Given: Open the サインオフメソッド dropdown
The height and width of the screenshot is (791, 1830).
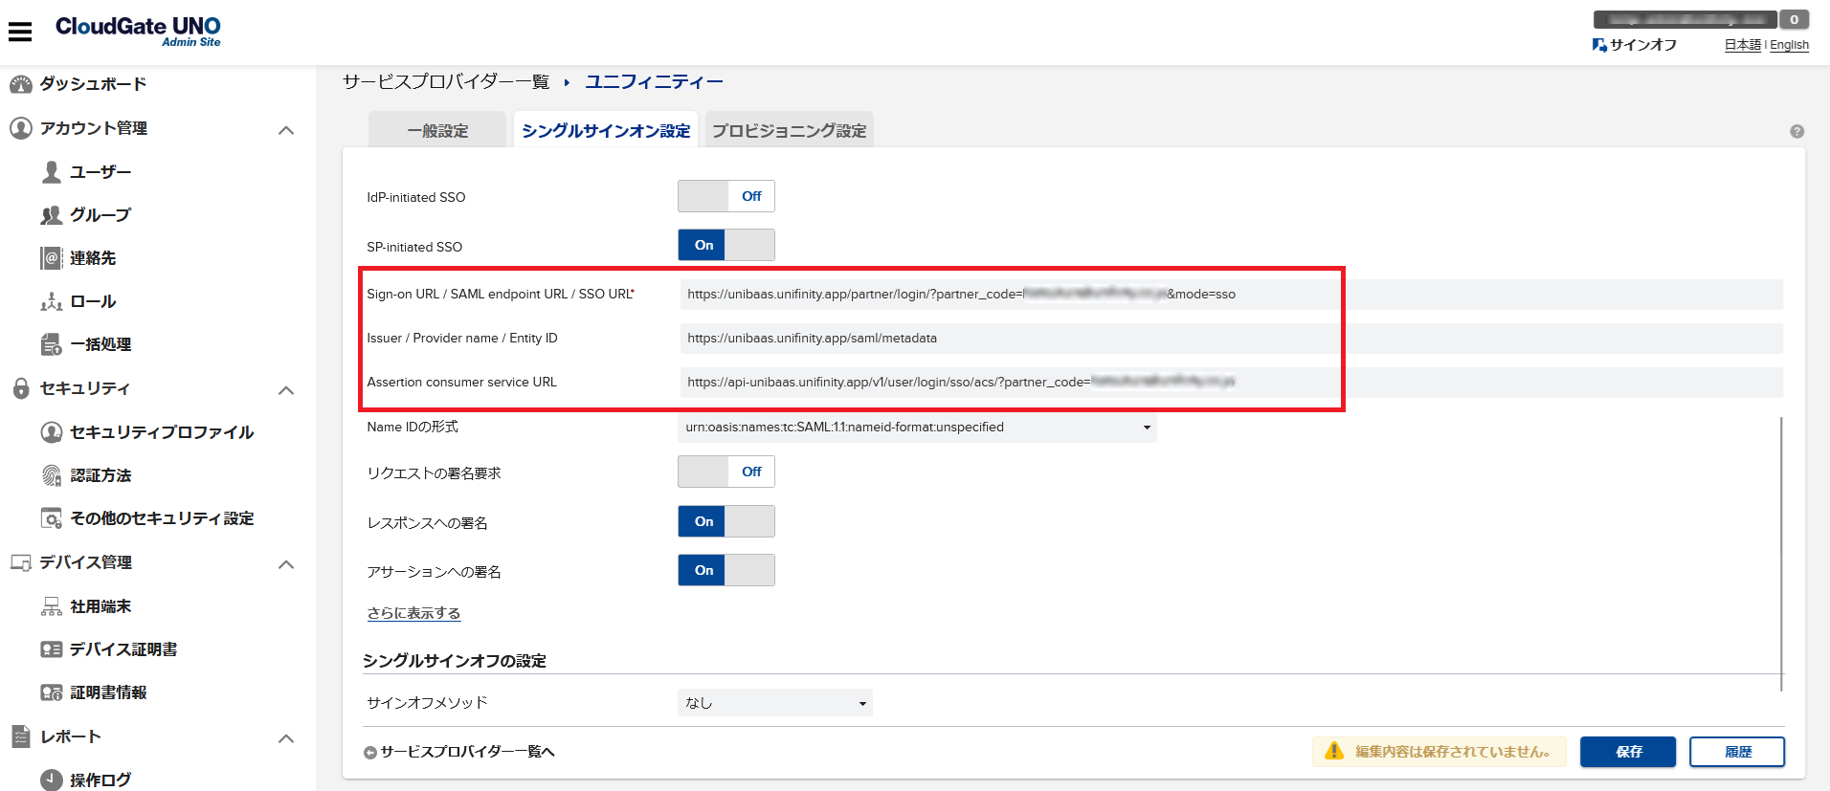Looking at the screenshot, I should point(774,703).
